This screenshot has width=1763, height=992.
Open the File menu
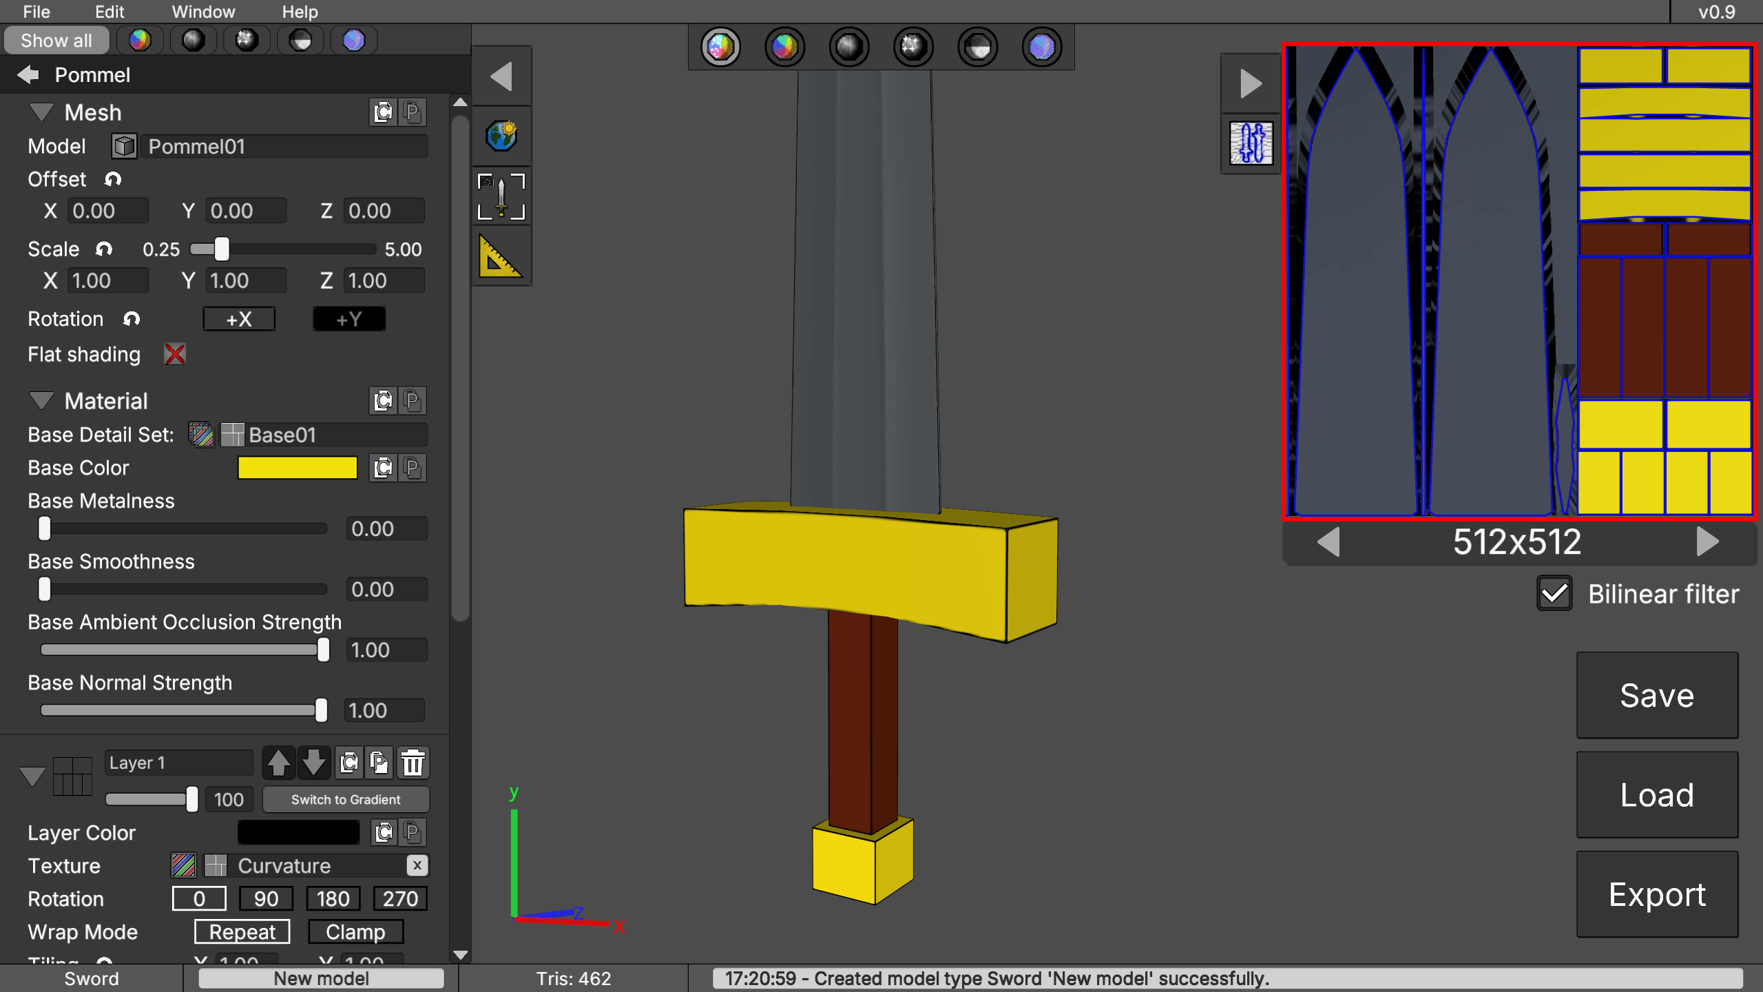36,11
